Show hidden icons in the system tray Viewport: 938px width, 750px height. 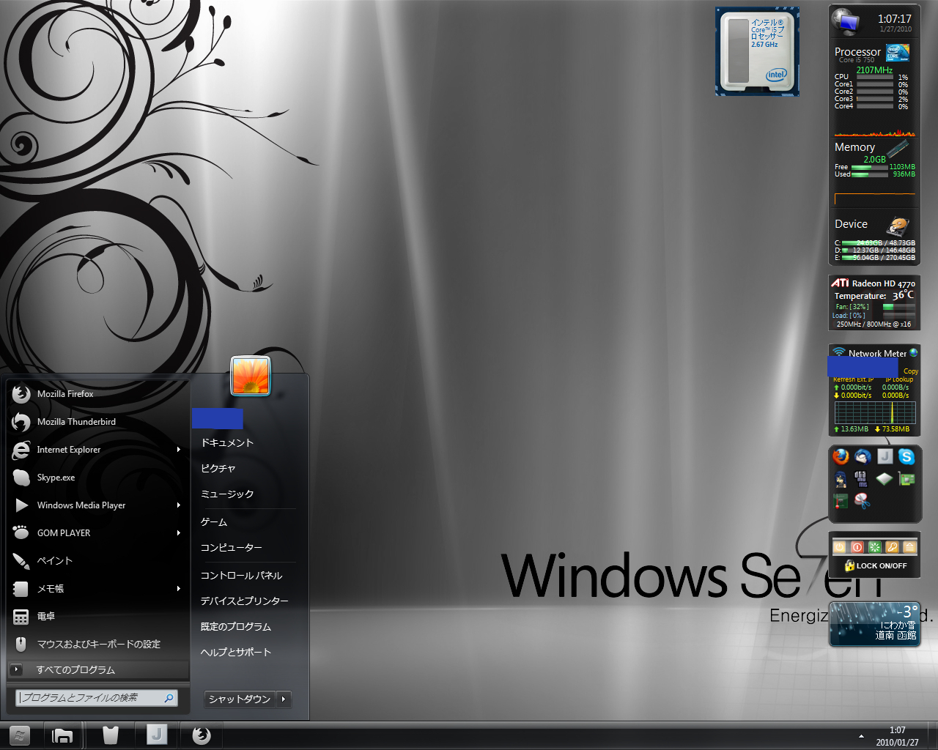click(861, 736)
